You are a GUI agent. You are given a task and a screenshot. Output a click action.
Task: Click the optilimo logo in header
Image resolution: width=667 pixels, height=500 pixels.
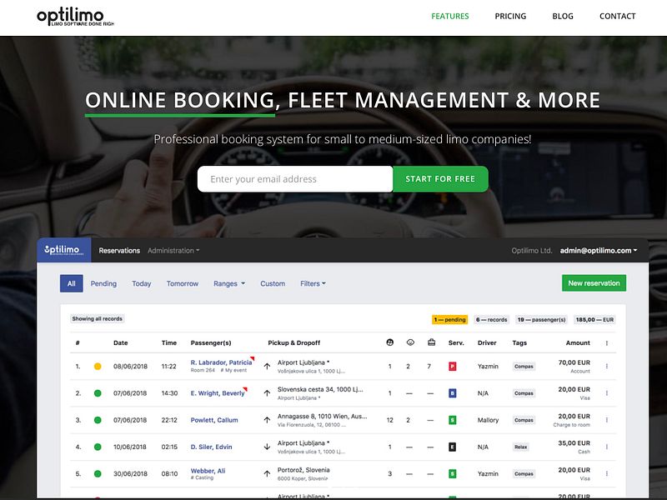75,17
